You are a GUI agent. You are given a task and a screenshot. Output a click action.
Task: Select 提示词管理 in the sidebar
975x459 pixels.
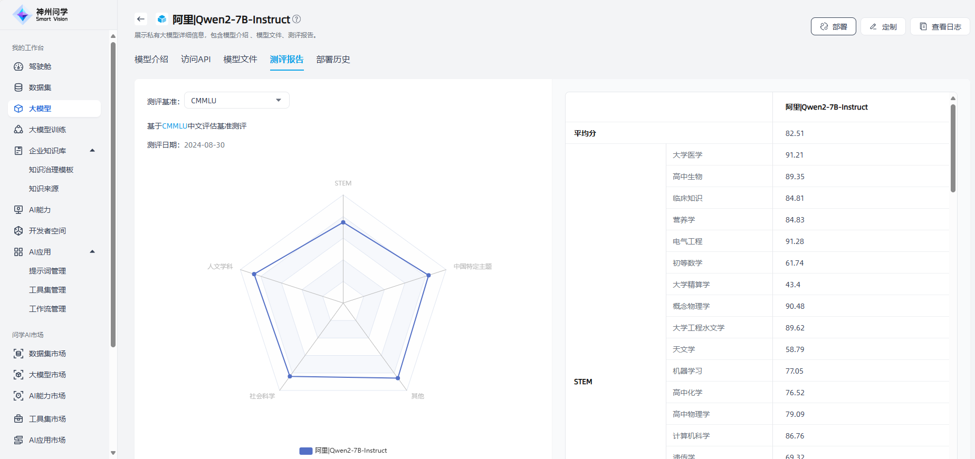(47, 271)
